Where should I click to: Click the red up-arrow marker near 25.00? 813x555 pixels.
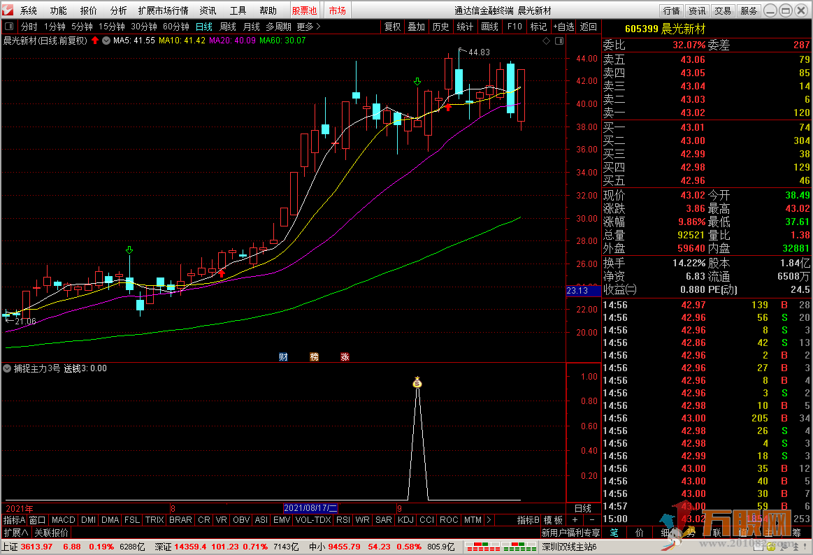[x=222, y=273]
